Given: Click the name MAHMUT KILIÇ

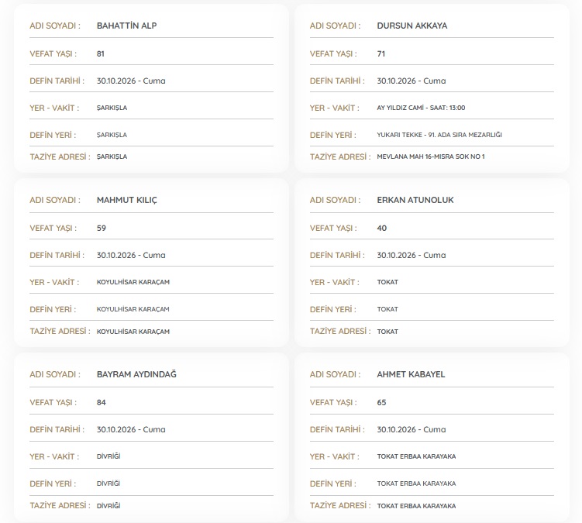Looking at the screenshot, I should click(127, 200).
